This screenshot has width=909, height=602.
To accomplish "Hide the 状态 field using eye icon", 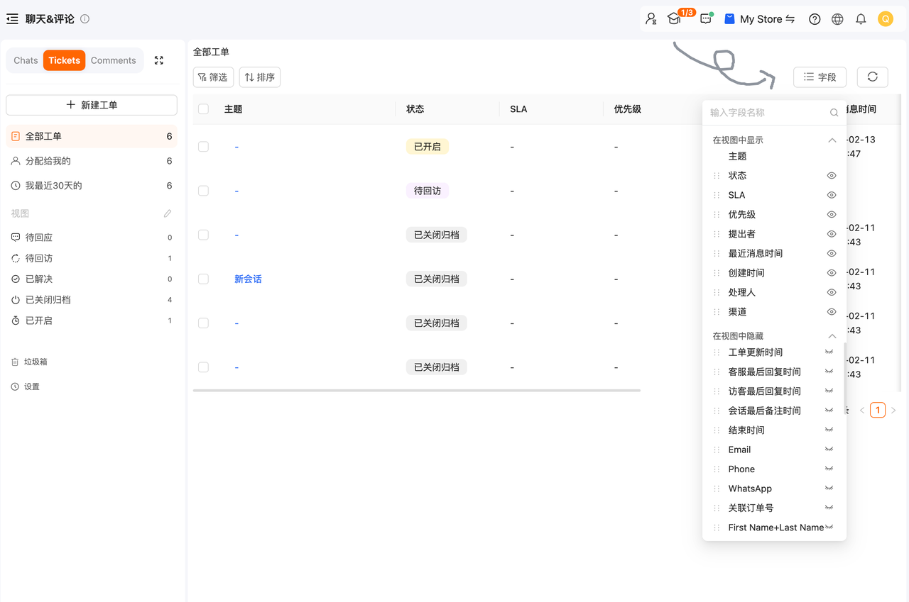I will (831, 176).
